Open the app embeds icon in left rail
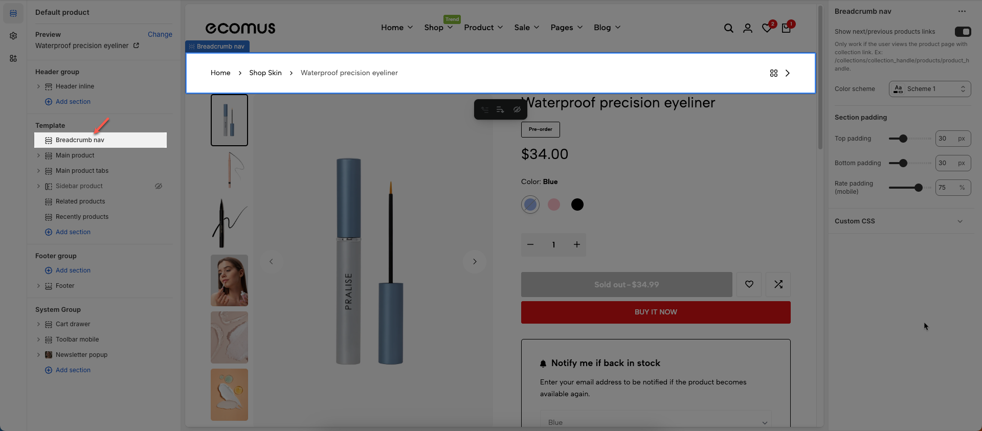The width and height of the screenshot is (982, 431). (x=13, y=58)
